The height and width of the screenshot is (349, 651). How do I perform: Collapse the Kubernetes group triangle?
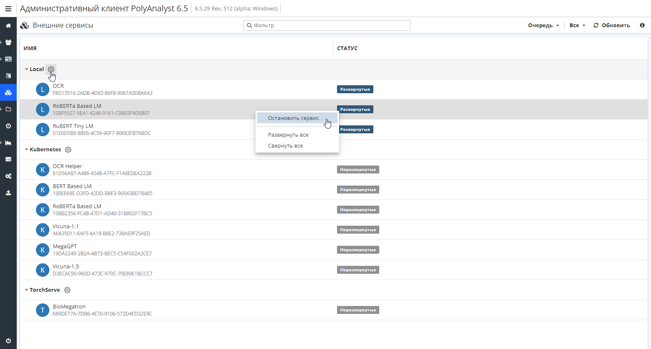(x=26, y=150)
